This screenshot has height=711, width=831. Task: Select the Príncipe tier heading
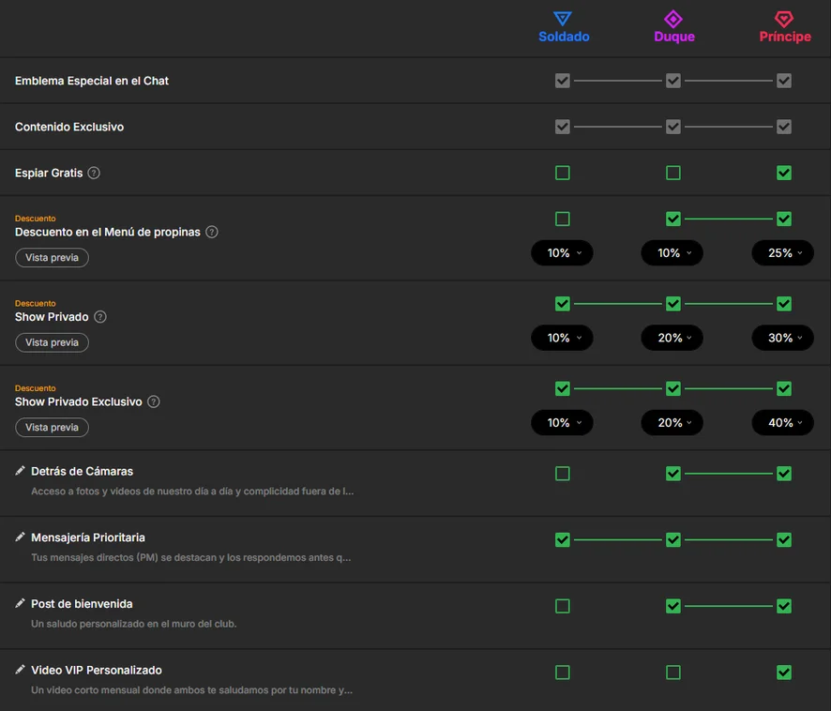tap(785, 37)
